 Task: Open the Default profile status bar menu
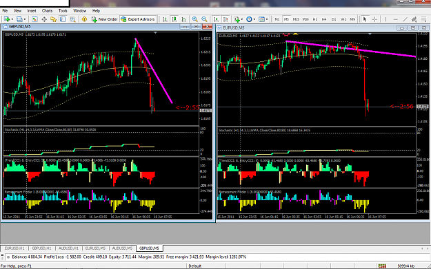pyautogui.click(x=195, y=266)
